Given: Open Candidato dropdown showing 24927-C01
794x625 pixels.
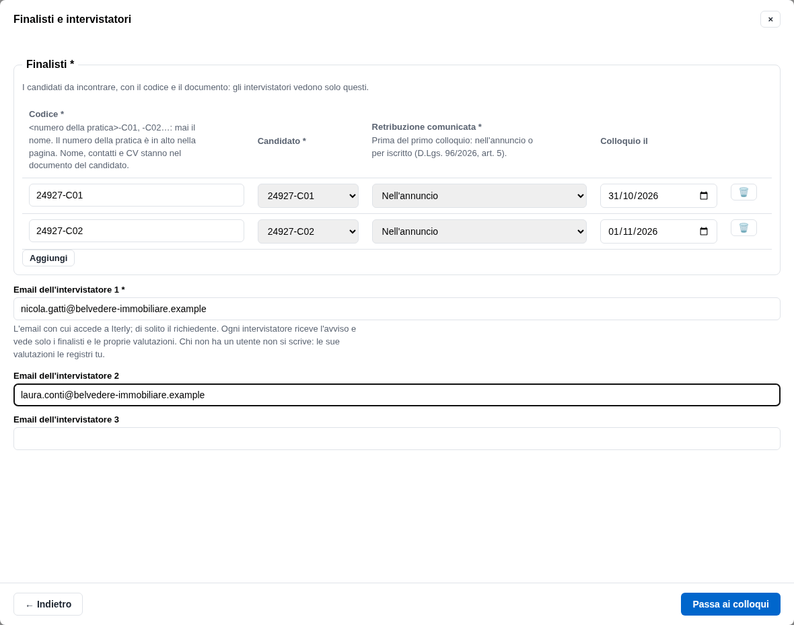Looking at the screenshot, I should pos(308,196).
